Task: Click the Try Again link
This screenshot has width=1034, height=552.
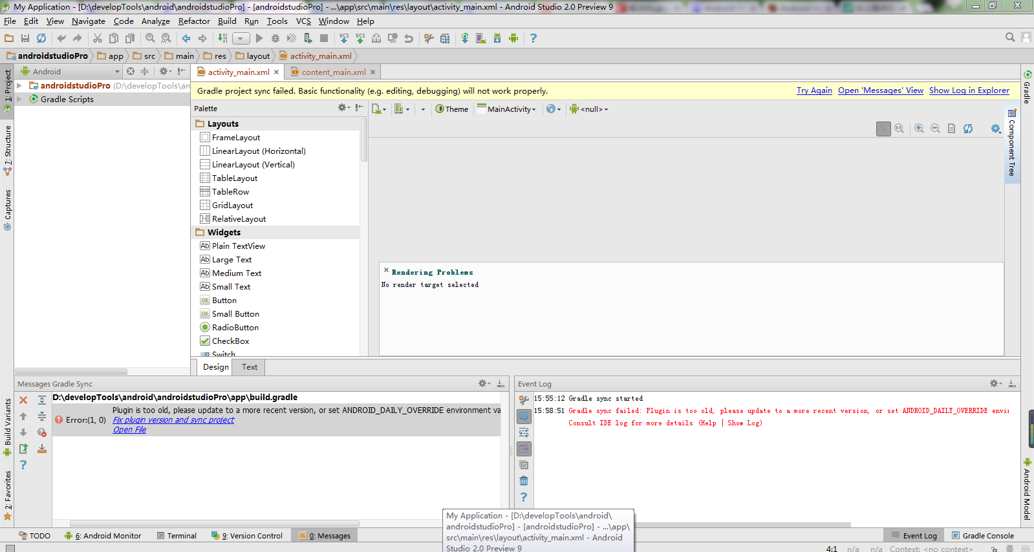Action: 814,90
